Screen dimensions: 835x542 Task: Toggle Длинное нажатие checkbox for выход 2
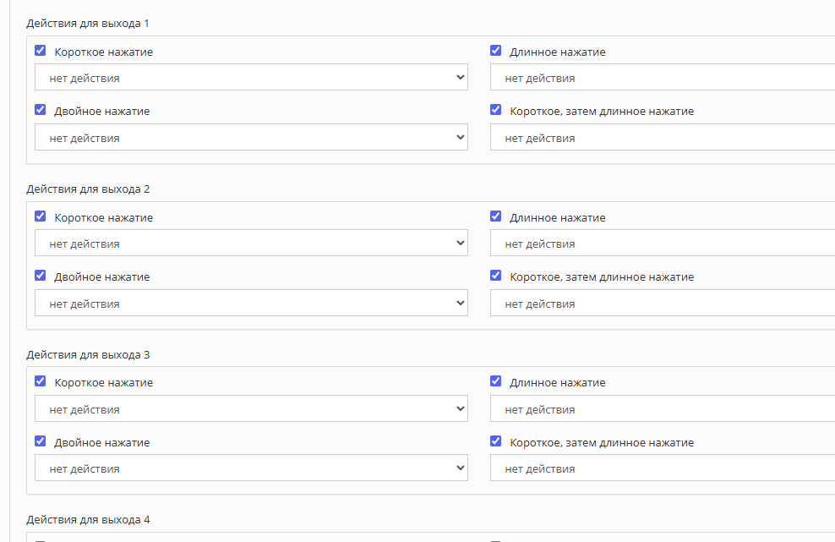pos(495,216)
